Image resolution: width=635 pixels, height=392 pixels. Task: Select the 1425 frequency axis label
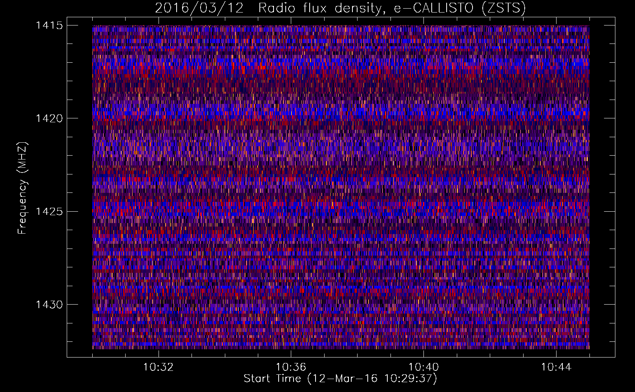(49, 212)
